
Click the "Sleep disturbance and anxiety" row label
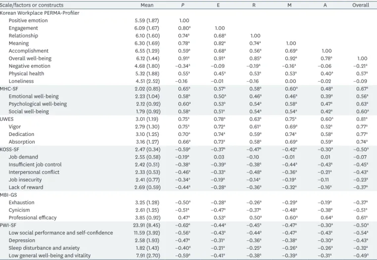(44, 248)
